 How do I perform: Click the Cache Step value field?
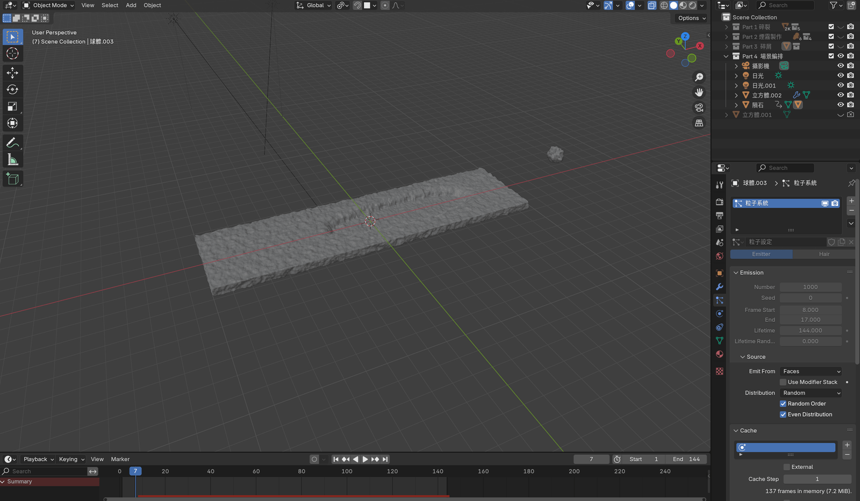pyautogui.click(x=817, y=479)
